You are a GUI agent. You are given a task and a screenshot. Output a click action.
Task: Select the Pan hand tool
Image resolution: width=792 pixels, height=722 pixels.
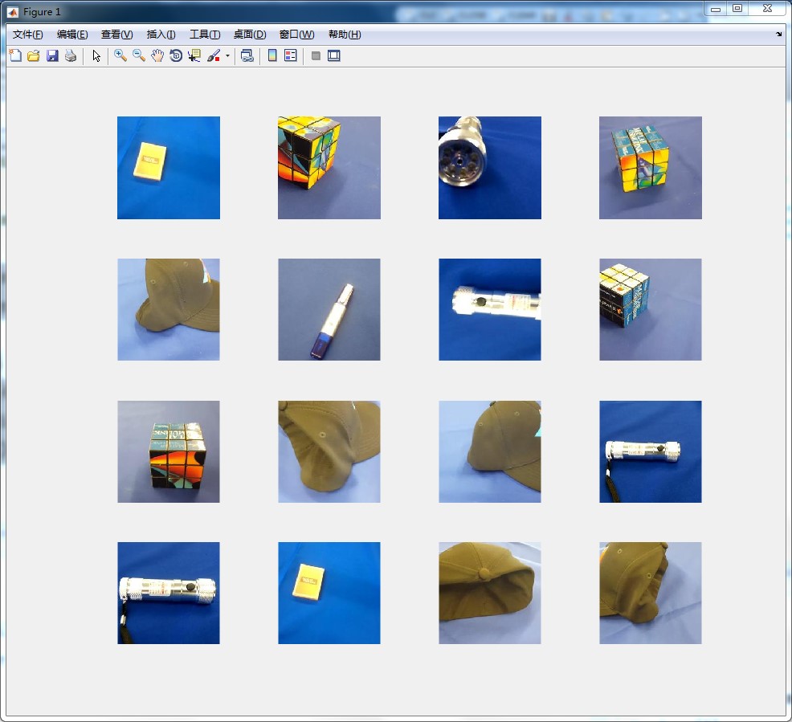pyautogui.click(x=157, y=55)
